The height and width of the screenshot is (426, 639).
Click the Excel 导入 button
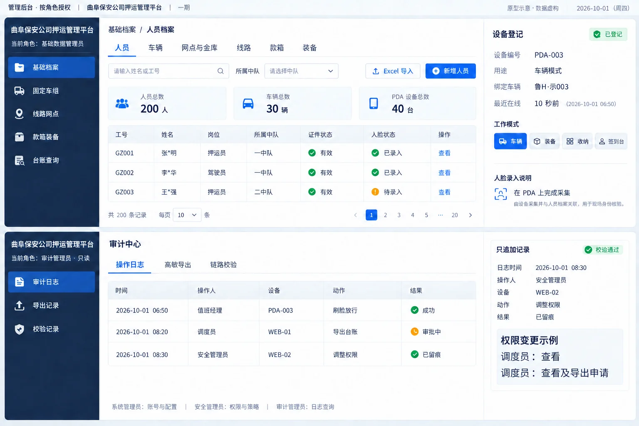pyautogui.click(x=393, y=71)
